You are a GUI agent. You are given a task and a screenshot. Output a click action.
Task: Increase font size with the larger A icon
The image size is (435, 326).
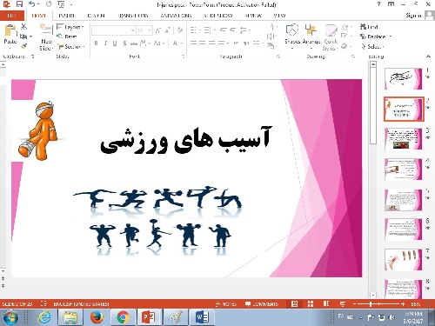(158, 30)
